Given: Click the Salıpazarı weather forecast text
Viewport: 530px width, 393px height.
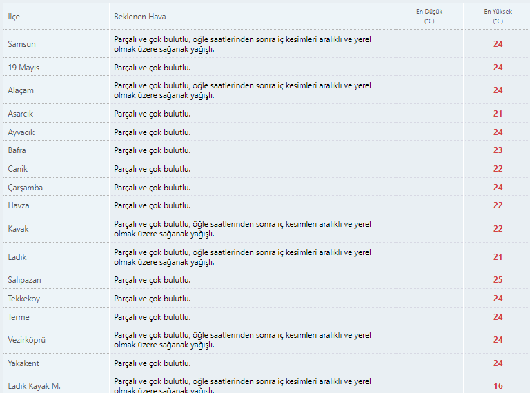Looking at the screenshot, I should click(x=152, y=280).
